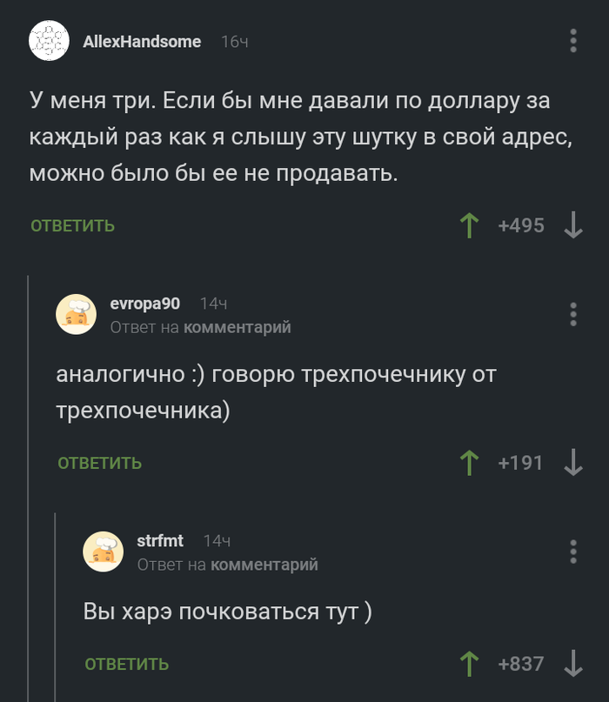Downvote AllexHandsome's comment
The width and height of the screenshot is (609, 702).
(x=572, y=226)
